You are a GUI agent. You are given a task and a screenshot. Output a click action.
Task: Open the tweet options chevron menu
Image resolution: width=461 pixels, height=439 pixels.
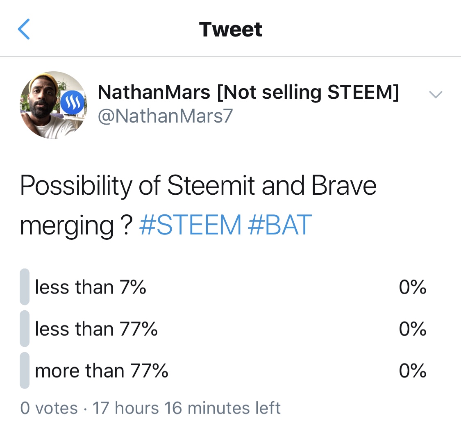[436, 94]
